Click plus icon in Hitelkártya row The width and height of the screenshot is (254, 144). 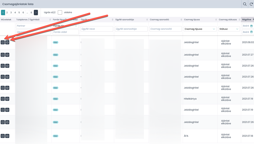click(x=3, y=99)
